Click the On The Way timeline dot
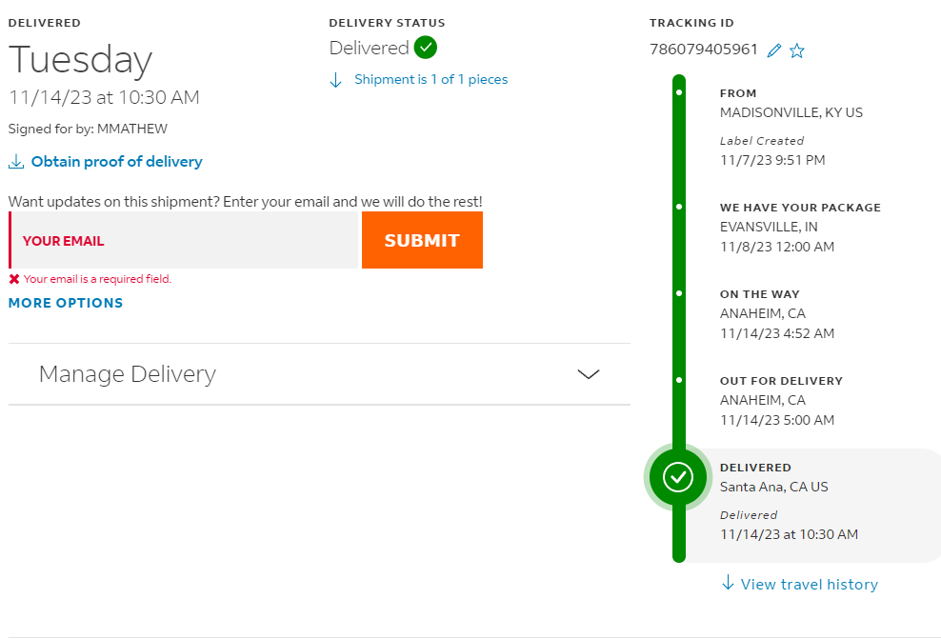 [679, 293]
